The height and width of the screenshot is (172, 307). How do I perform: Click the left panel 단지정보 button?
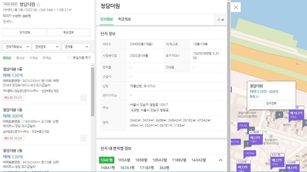[25, 32]
